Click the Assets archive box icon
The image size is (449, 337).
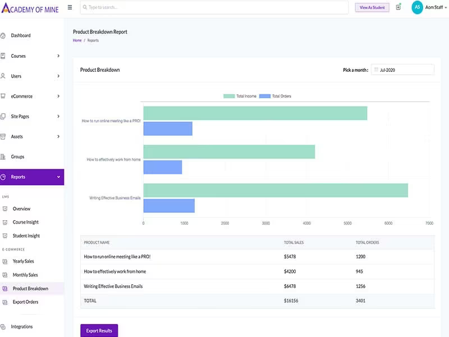click(3, 136)
